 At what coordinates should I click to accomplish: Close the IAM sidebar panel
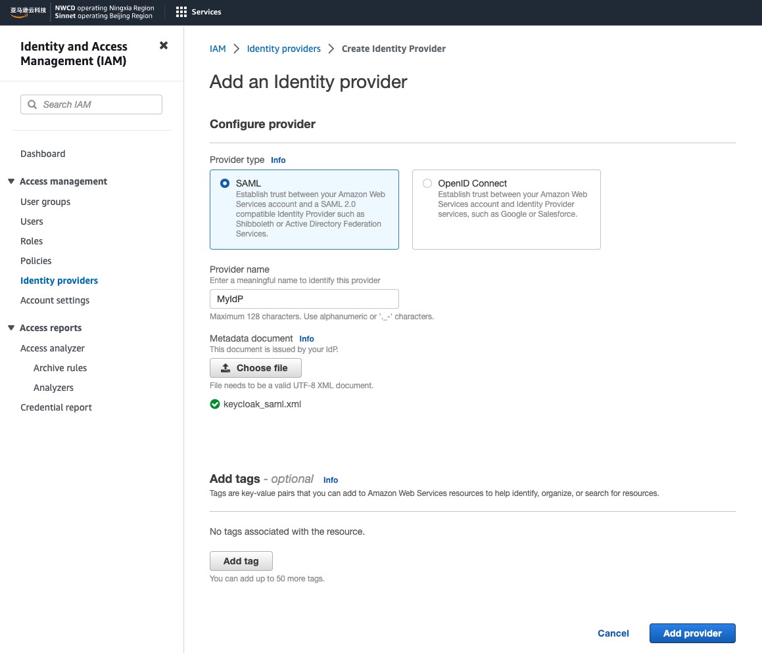(x=164, y=45)
